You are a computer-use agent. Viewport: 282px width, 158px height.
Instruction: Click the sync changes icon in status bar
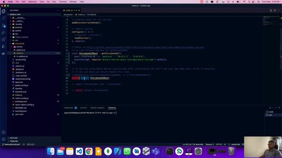(24, 144)
